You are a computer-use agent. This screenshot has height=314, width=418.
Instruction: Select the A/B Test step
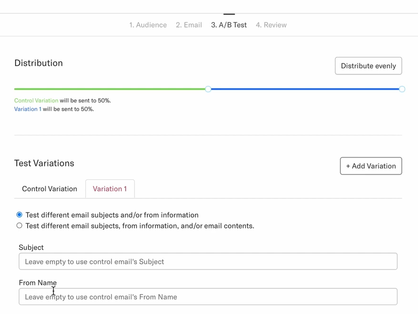[x=229, y=25]
